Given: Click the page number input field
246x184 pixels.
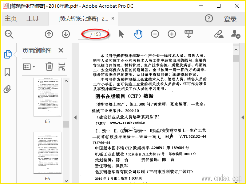Looking at the screenshot, I should (x=84, y=34).
